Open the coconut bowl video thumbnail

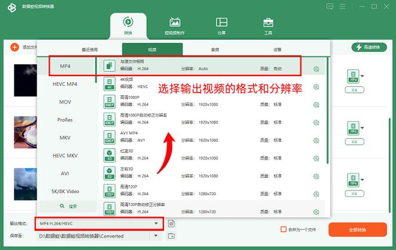26,132
